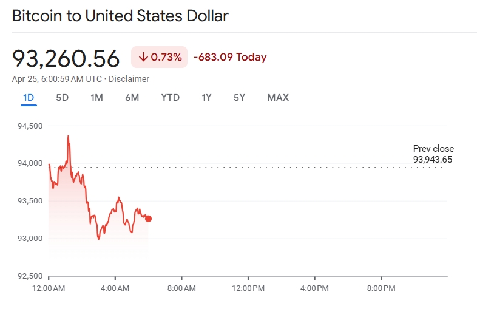The image size is (477, 309).
Task: Click the 8:00 PM axis label
Action: [382, 288]
